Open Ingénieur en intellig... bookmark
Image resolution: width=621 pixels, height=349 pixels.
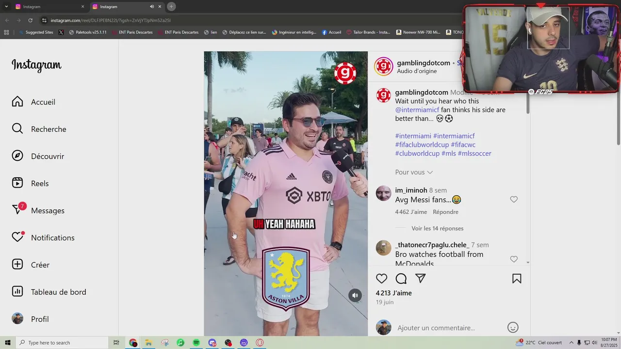[294, 32]
